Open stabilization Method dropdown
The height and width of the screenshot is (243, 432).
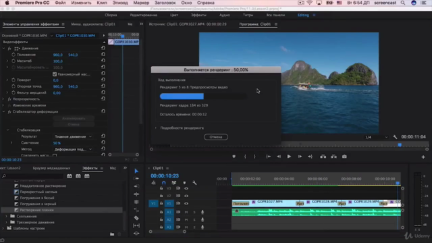[x=73, y=149]
